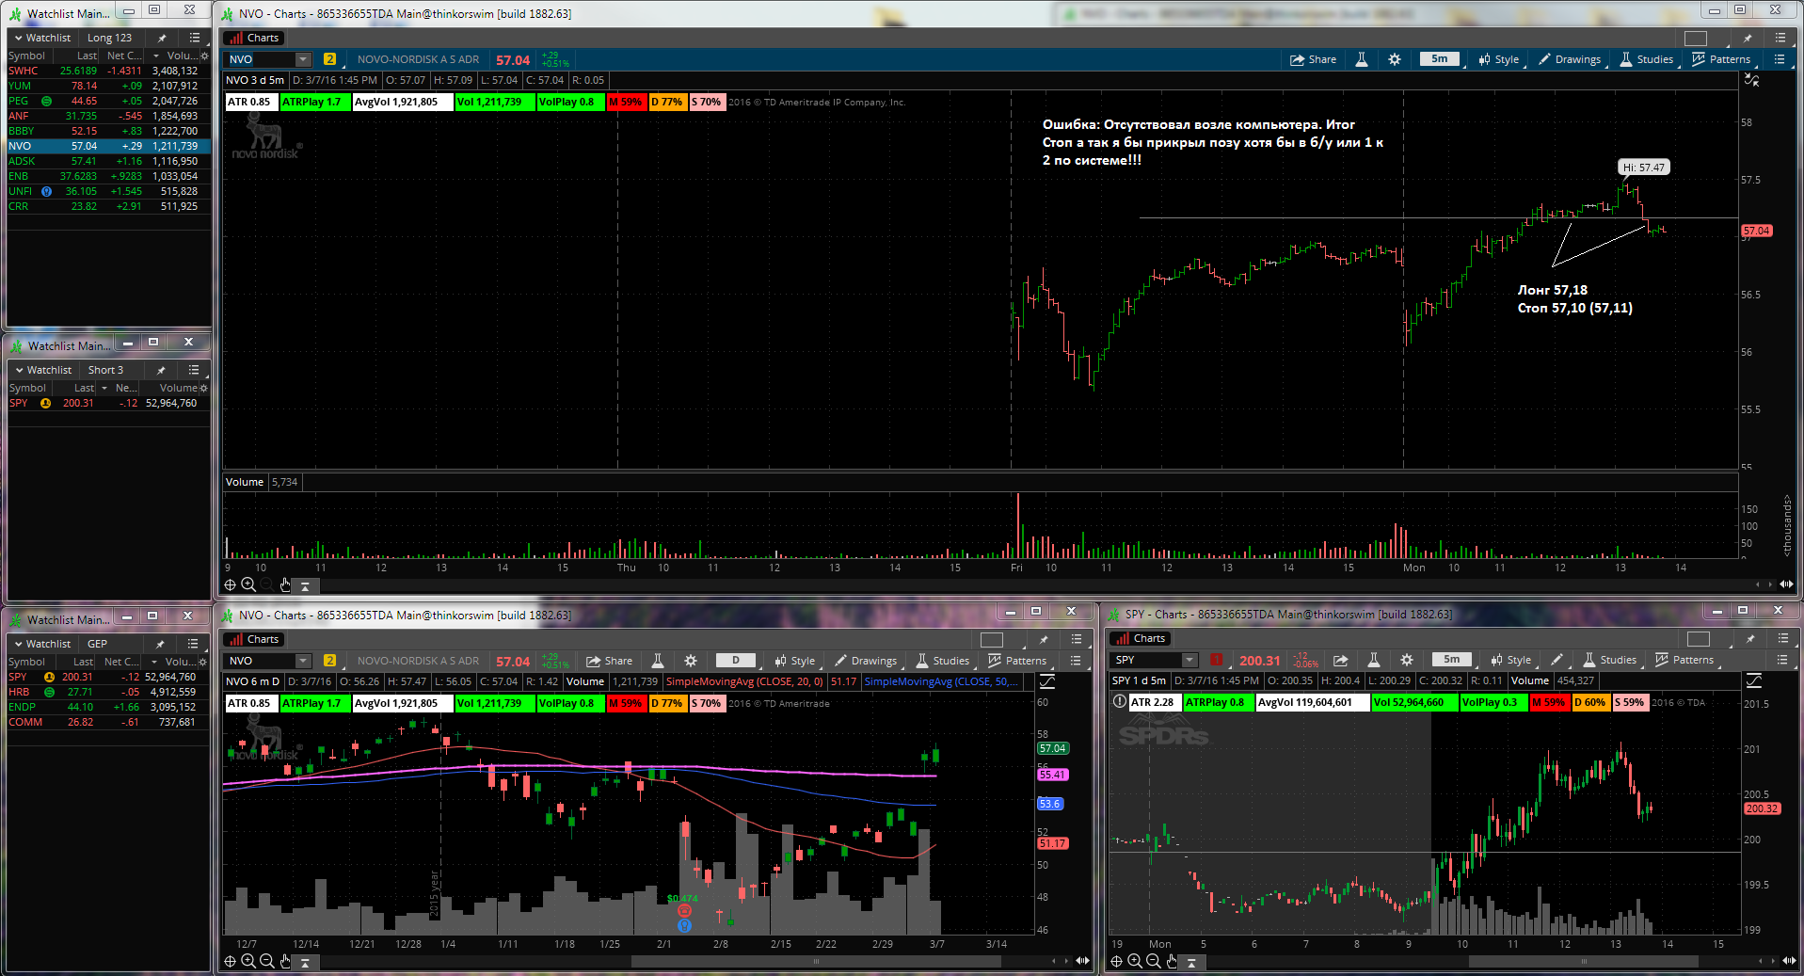Click Volume label of top chart lower pane
Screen dimensions: 1804x976
(245, 482)
